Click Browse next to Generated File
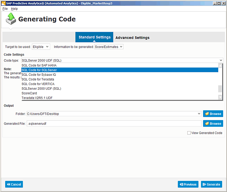The width and height of the screenshot is (227, 192). (x=213, y=124)
